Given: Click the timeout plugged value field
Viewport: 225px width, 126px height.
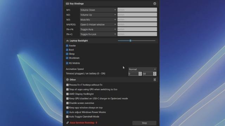Looking at the screenshot, I should point(134,74).
